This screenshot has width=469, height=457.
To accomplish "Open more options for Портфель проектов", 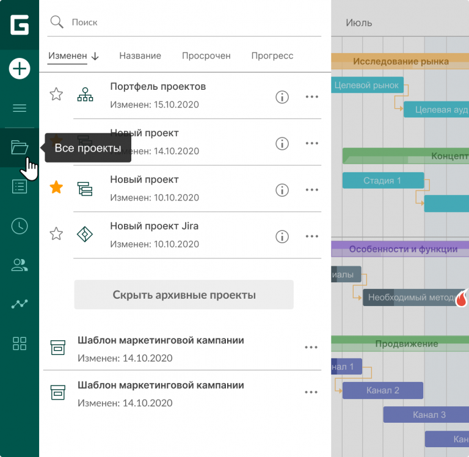I will (311, 97).
